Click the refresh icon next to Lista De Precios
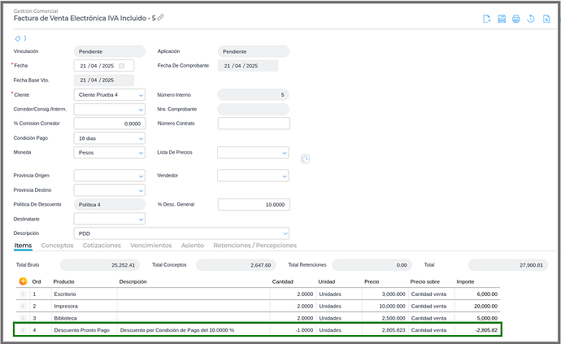 pyautogui.click(x=305, y=159)
